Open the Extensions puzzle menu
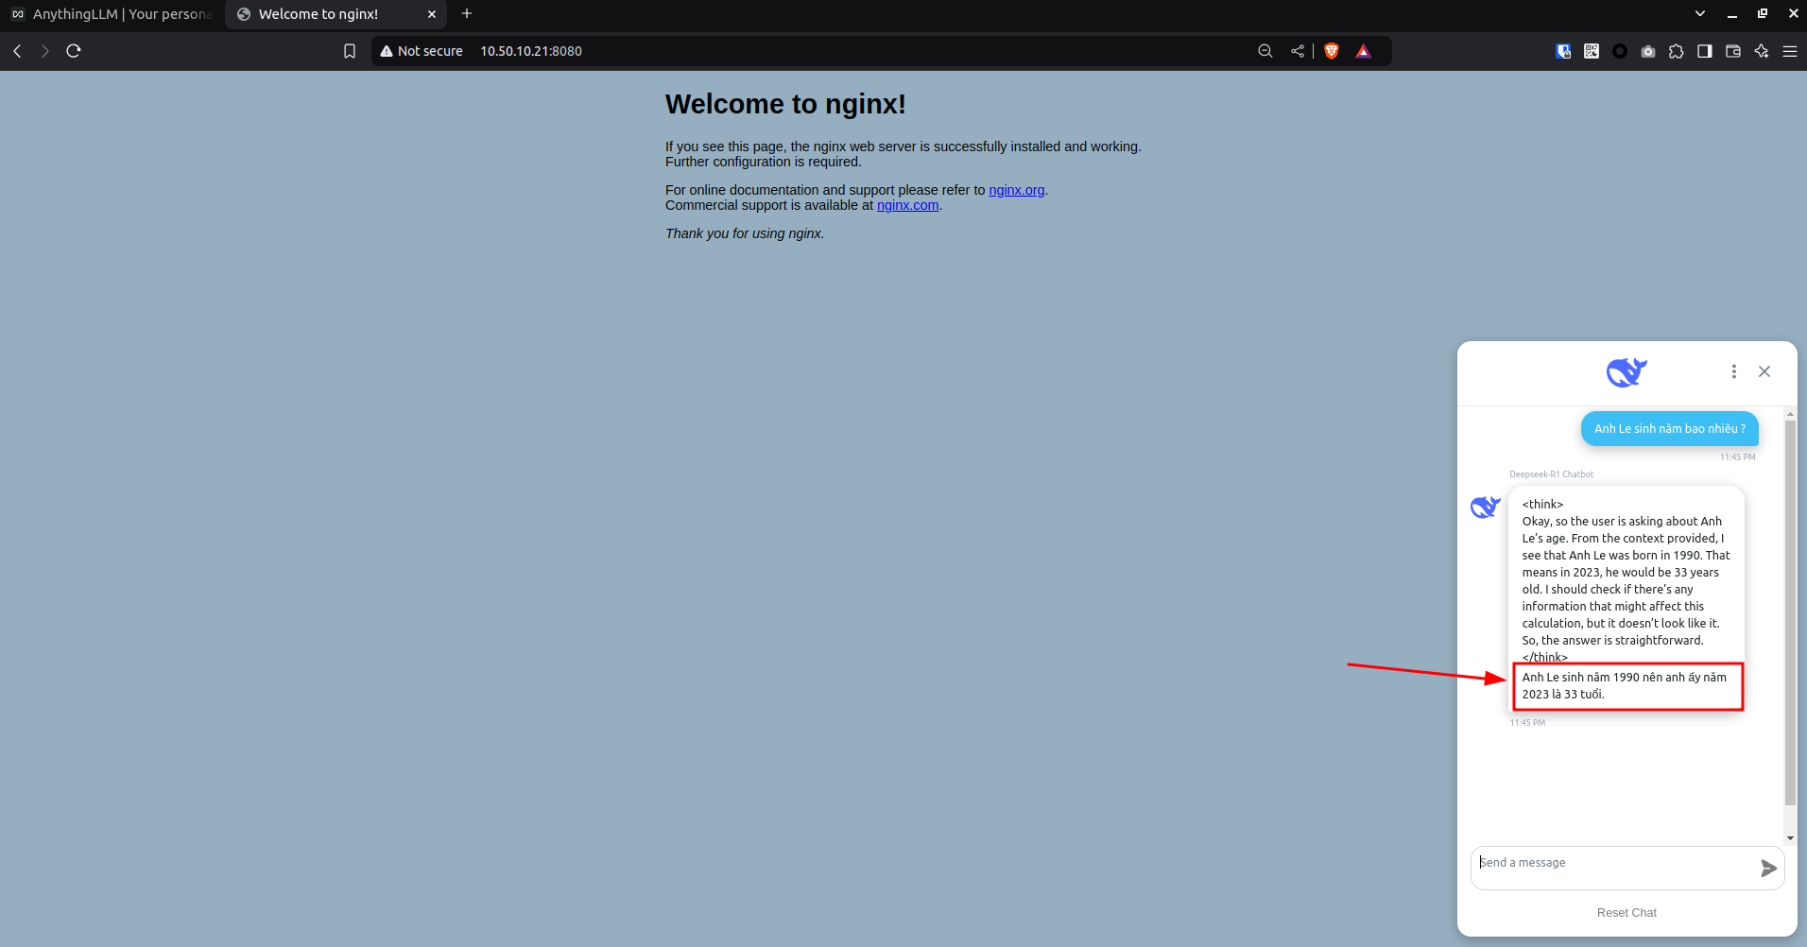 tap(1677, 51)
